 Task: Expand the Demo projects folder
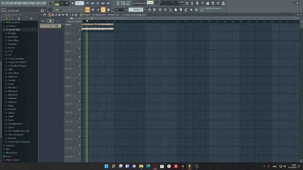13,22
